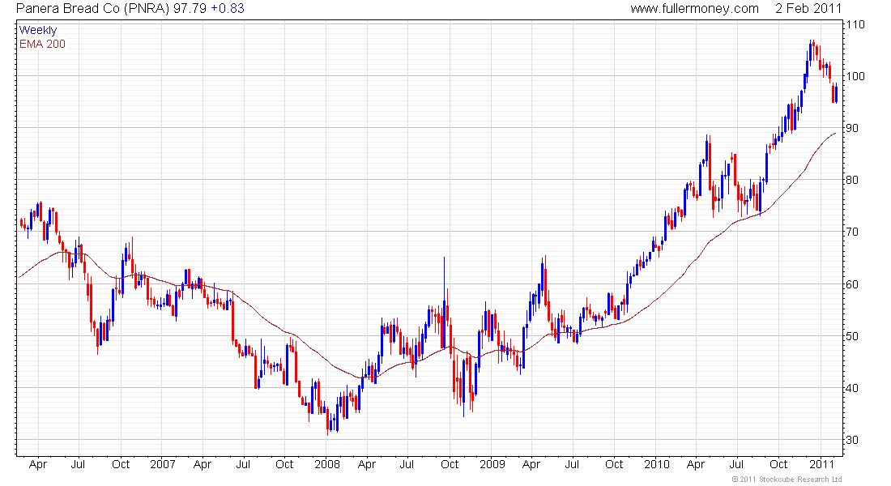The width and height of the screenshot is (891, 486).
Task: Click the +0.83 price change value
Action: (x=227, y=9)
